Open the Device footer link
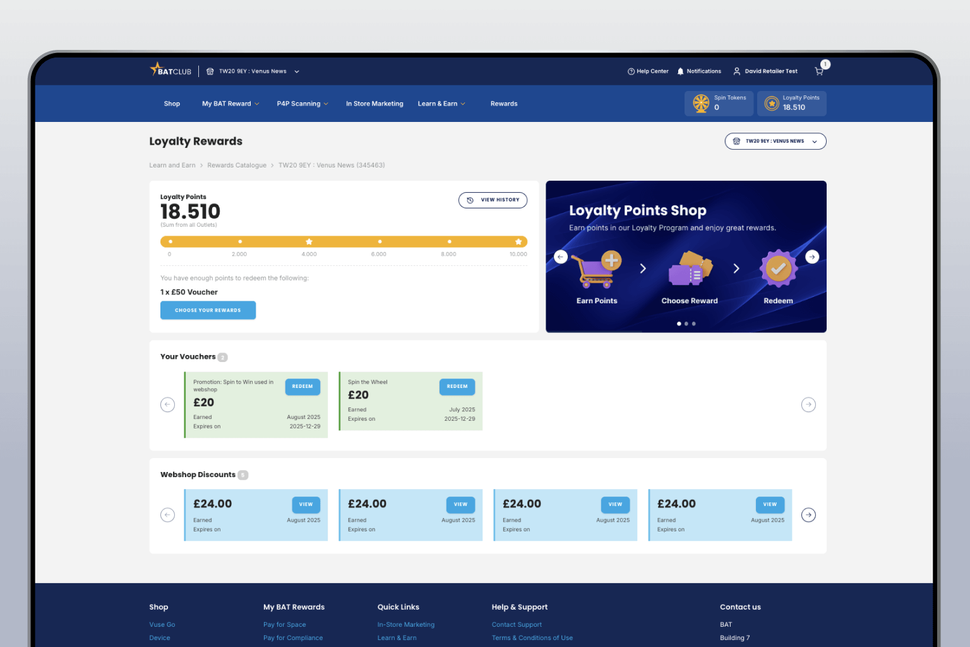The height and width of the screenshot is (647, 970). 160,638
